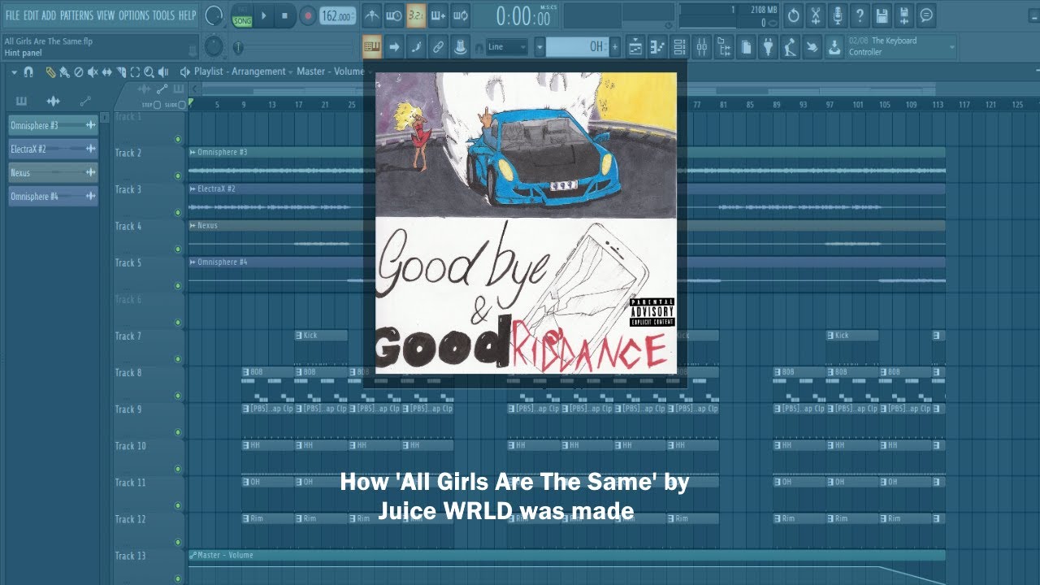Open the Piano roll icon
Viewport: 1040px width, 585px height.
(658, 47)
